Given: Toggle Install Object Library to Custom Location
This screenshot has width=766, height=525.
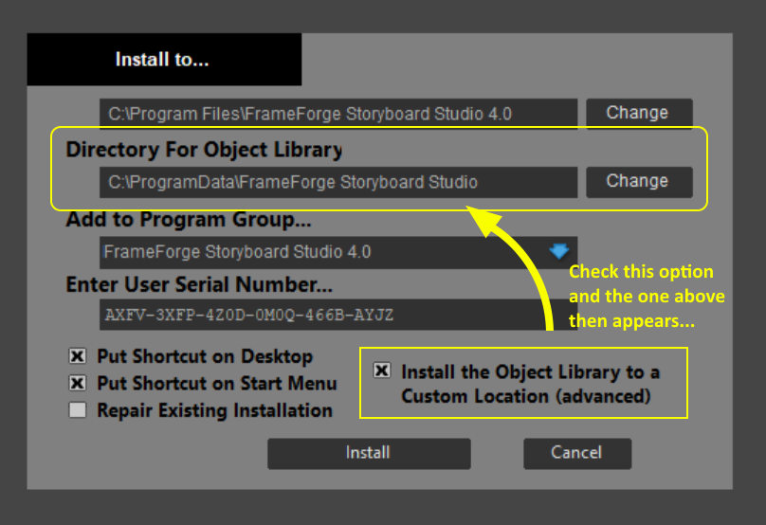Looking at the screenshot, I should click(382, 371).
